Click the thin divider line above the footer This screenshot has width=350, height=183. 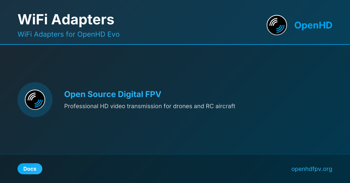click(175, 154)
